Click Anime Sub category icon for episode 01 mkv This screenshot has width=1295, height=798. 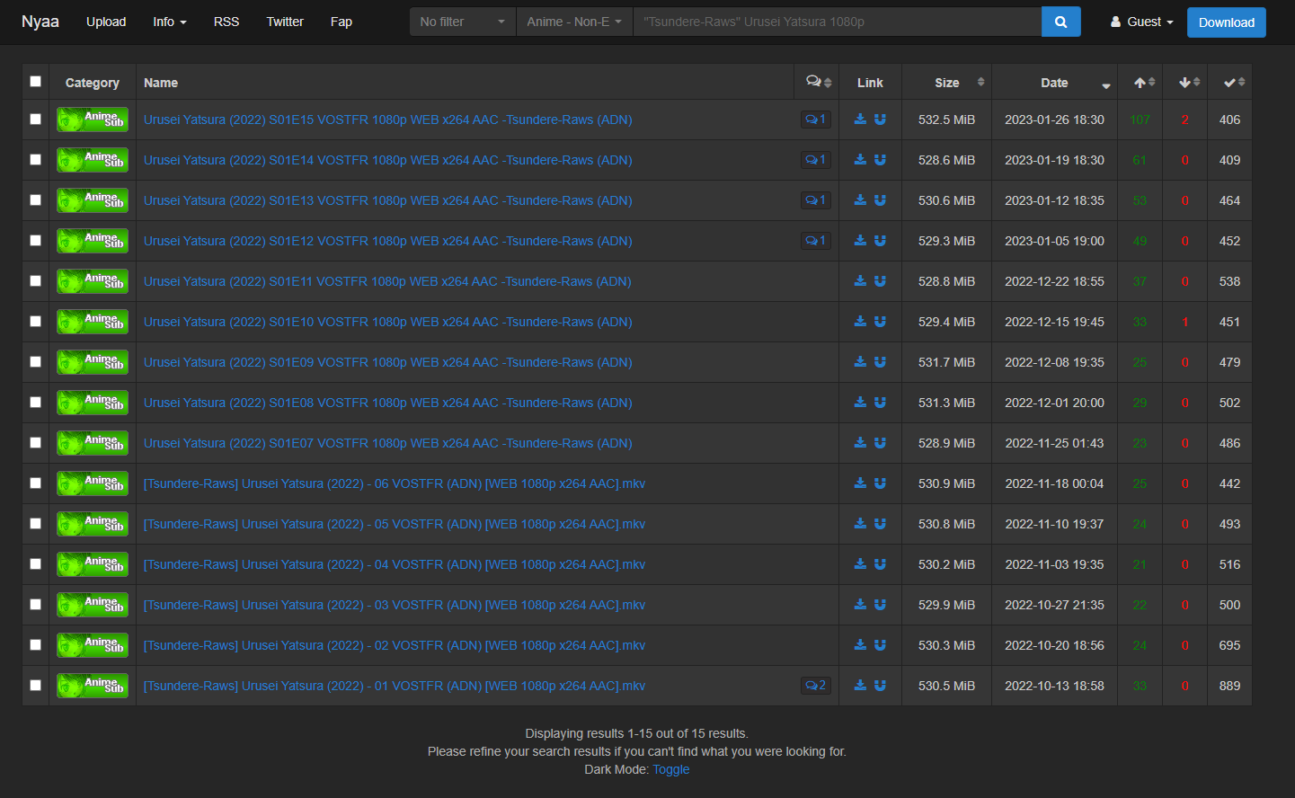93,686
